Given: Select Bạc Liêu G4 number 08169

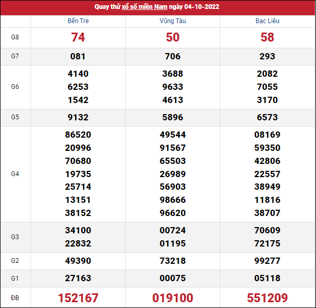Looking at the screenshot, I should coord(267,135).
